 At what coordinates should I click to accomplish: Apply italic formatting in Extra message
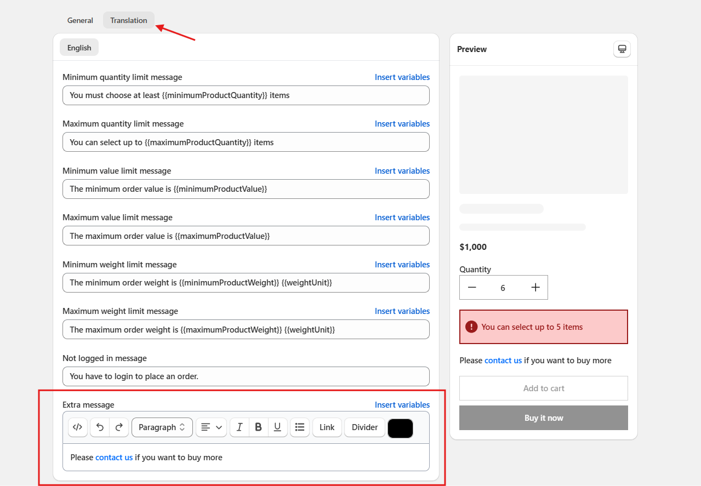click(240, 427)
